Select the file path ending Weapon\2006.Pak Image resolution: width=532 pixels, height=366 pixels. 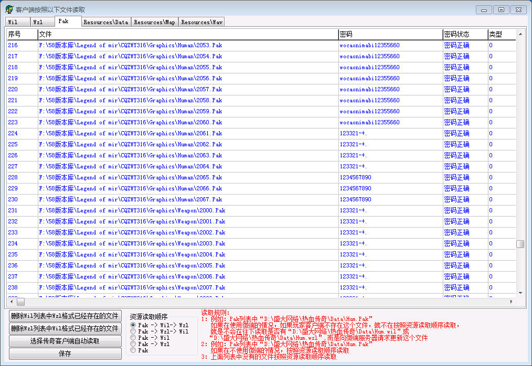tap(132, 276)
